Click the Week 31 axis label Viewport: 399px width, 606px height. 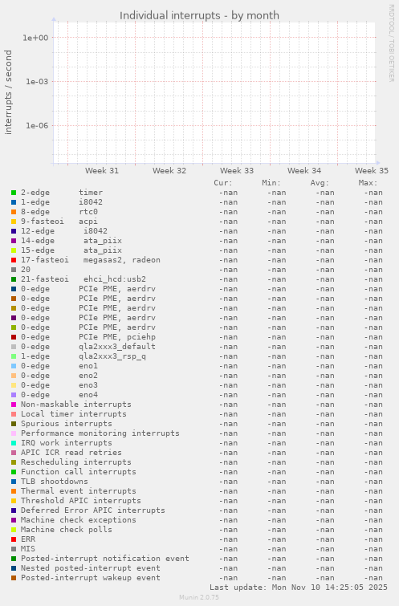pos(102,170)
